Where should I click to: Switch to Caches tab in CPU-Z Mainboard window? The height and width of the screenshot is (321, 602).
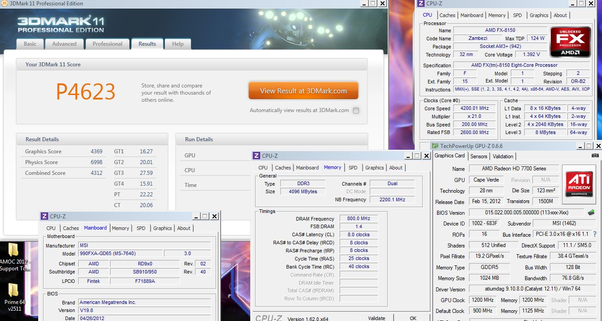71,228
